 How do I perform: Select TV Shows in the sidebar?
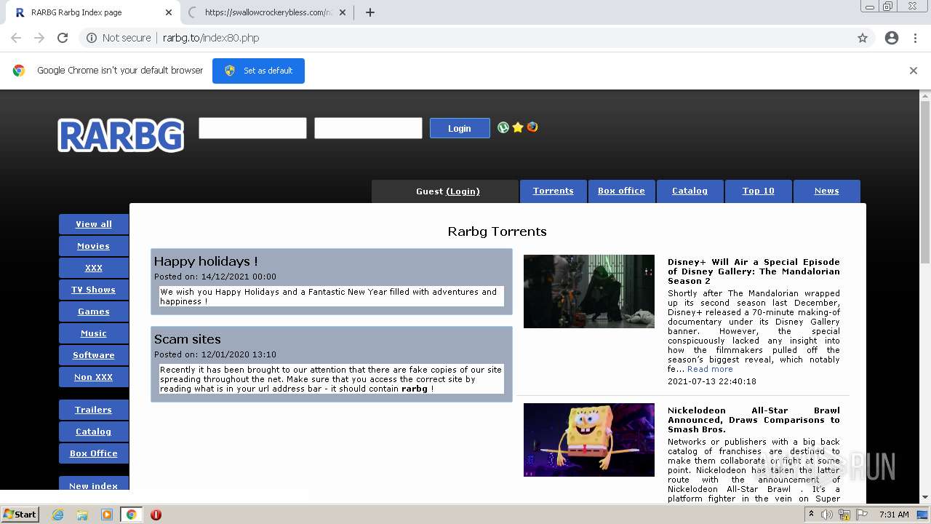tap(94, 290)
